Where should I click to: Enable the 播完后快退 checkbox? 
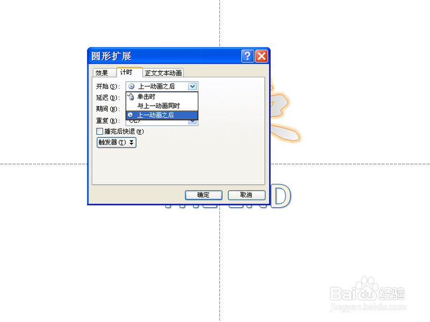100,131
